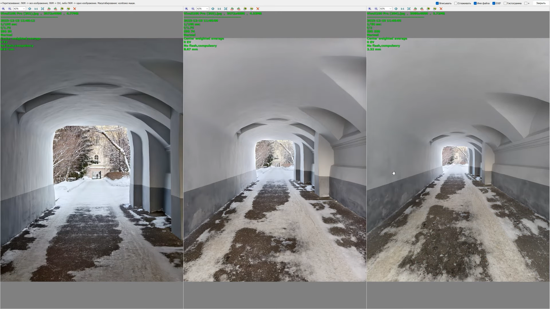Toggle the Имя файла checkbox
The width and height of the screenshot is (550, 309).
[475, 3]
